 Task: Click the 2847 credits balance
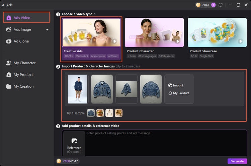click(x=205, y=5)
